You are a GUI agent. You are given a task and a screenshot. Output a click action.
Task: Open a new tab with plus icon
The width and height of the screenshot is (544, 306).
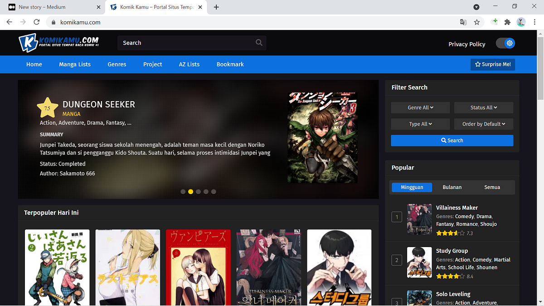(216, 7)
